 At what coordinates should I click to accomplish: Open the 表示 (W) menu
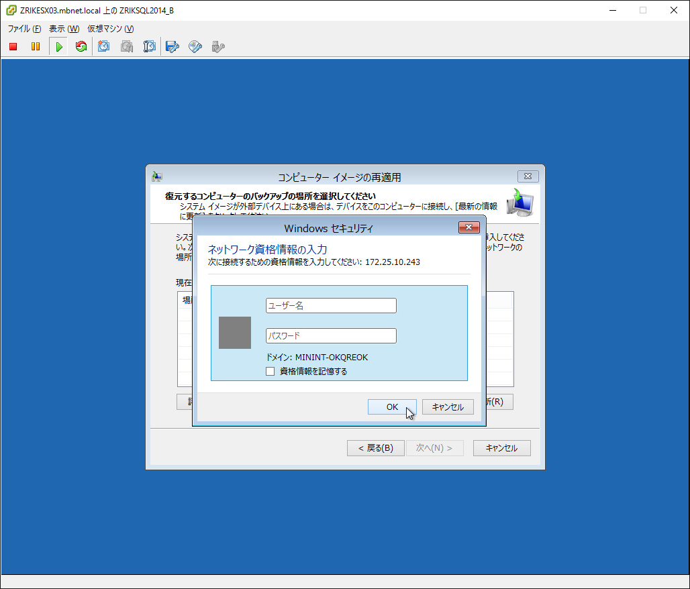(x=64, y=29)
